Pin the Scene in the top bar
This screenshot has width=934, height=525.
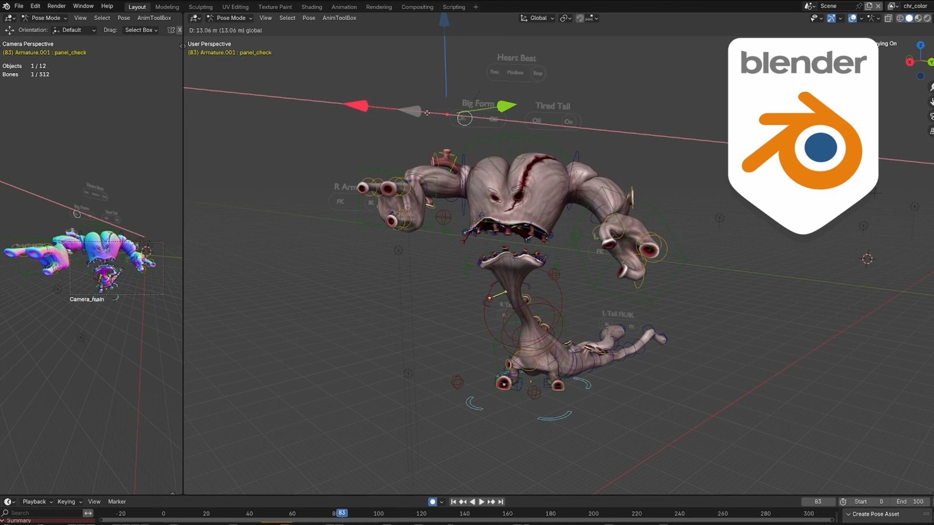coord(859,6)
